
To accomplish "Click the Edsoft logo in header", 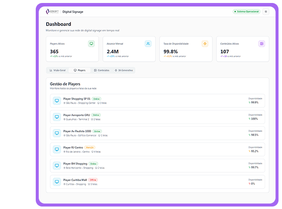I will [x=52, y=11].
